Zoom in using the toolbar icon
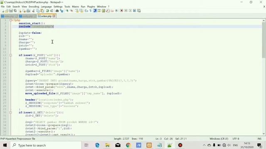 point(67,11)
